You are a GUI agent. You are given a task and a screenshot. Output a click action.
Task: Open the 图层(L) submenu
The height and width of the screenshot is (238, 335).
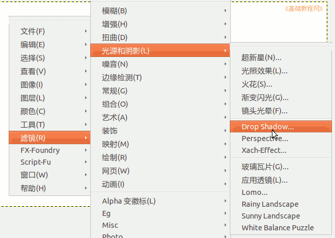click(x=50, y=98)
